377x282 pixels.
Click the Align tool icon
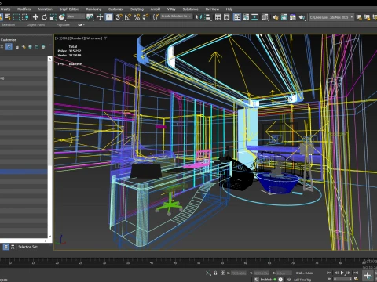pos(207,17)
